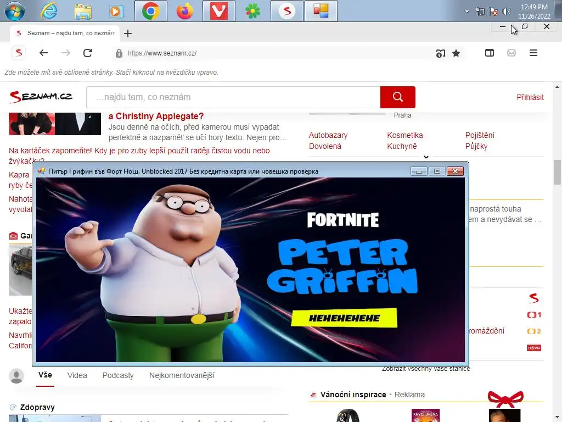Open Windows Media Player taskbar icon
Screen dimensions: 562x422
coord(116,11)
